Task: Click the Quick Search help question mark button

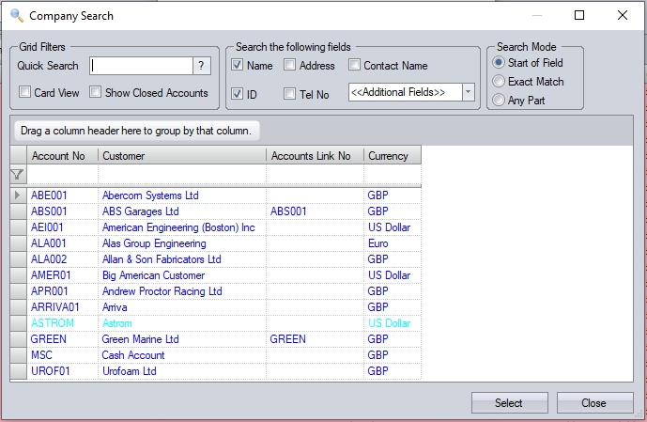Action: pos(201,66)
